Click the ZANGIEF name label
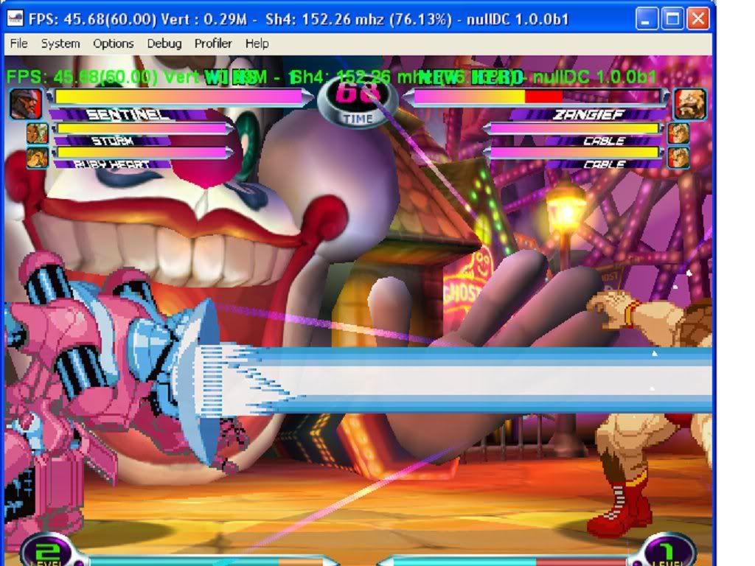 (x=588, y=114)
